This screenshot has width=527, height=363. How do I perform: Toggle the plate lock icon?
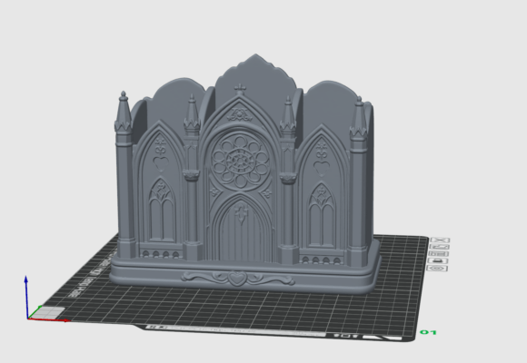[x=438, y=261]
